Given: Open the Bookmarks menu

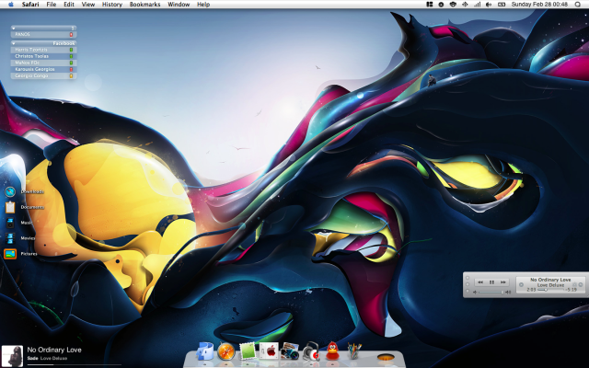Looking at the screenshot, I should coord(145,5).
